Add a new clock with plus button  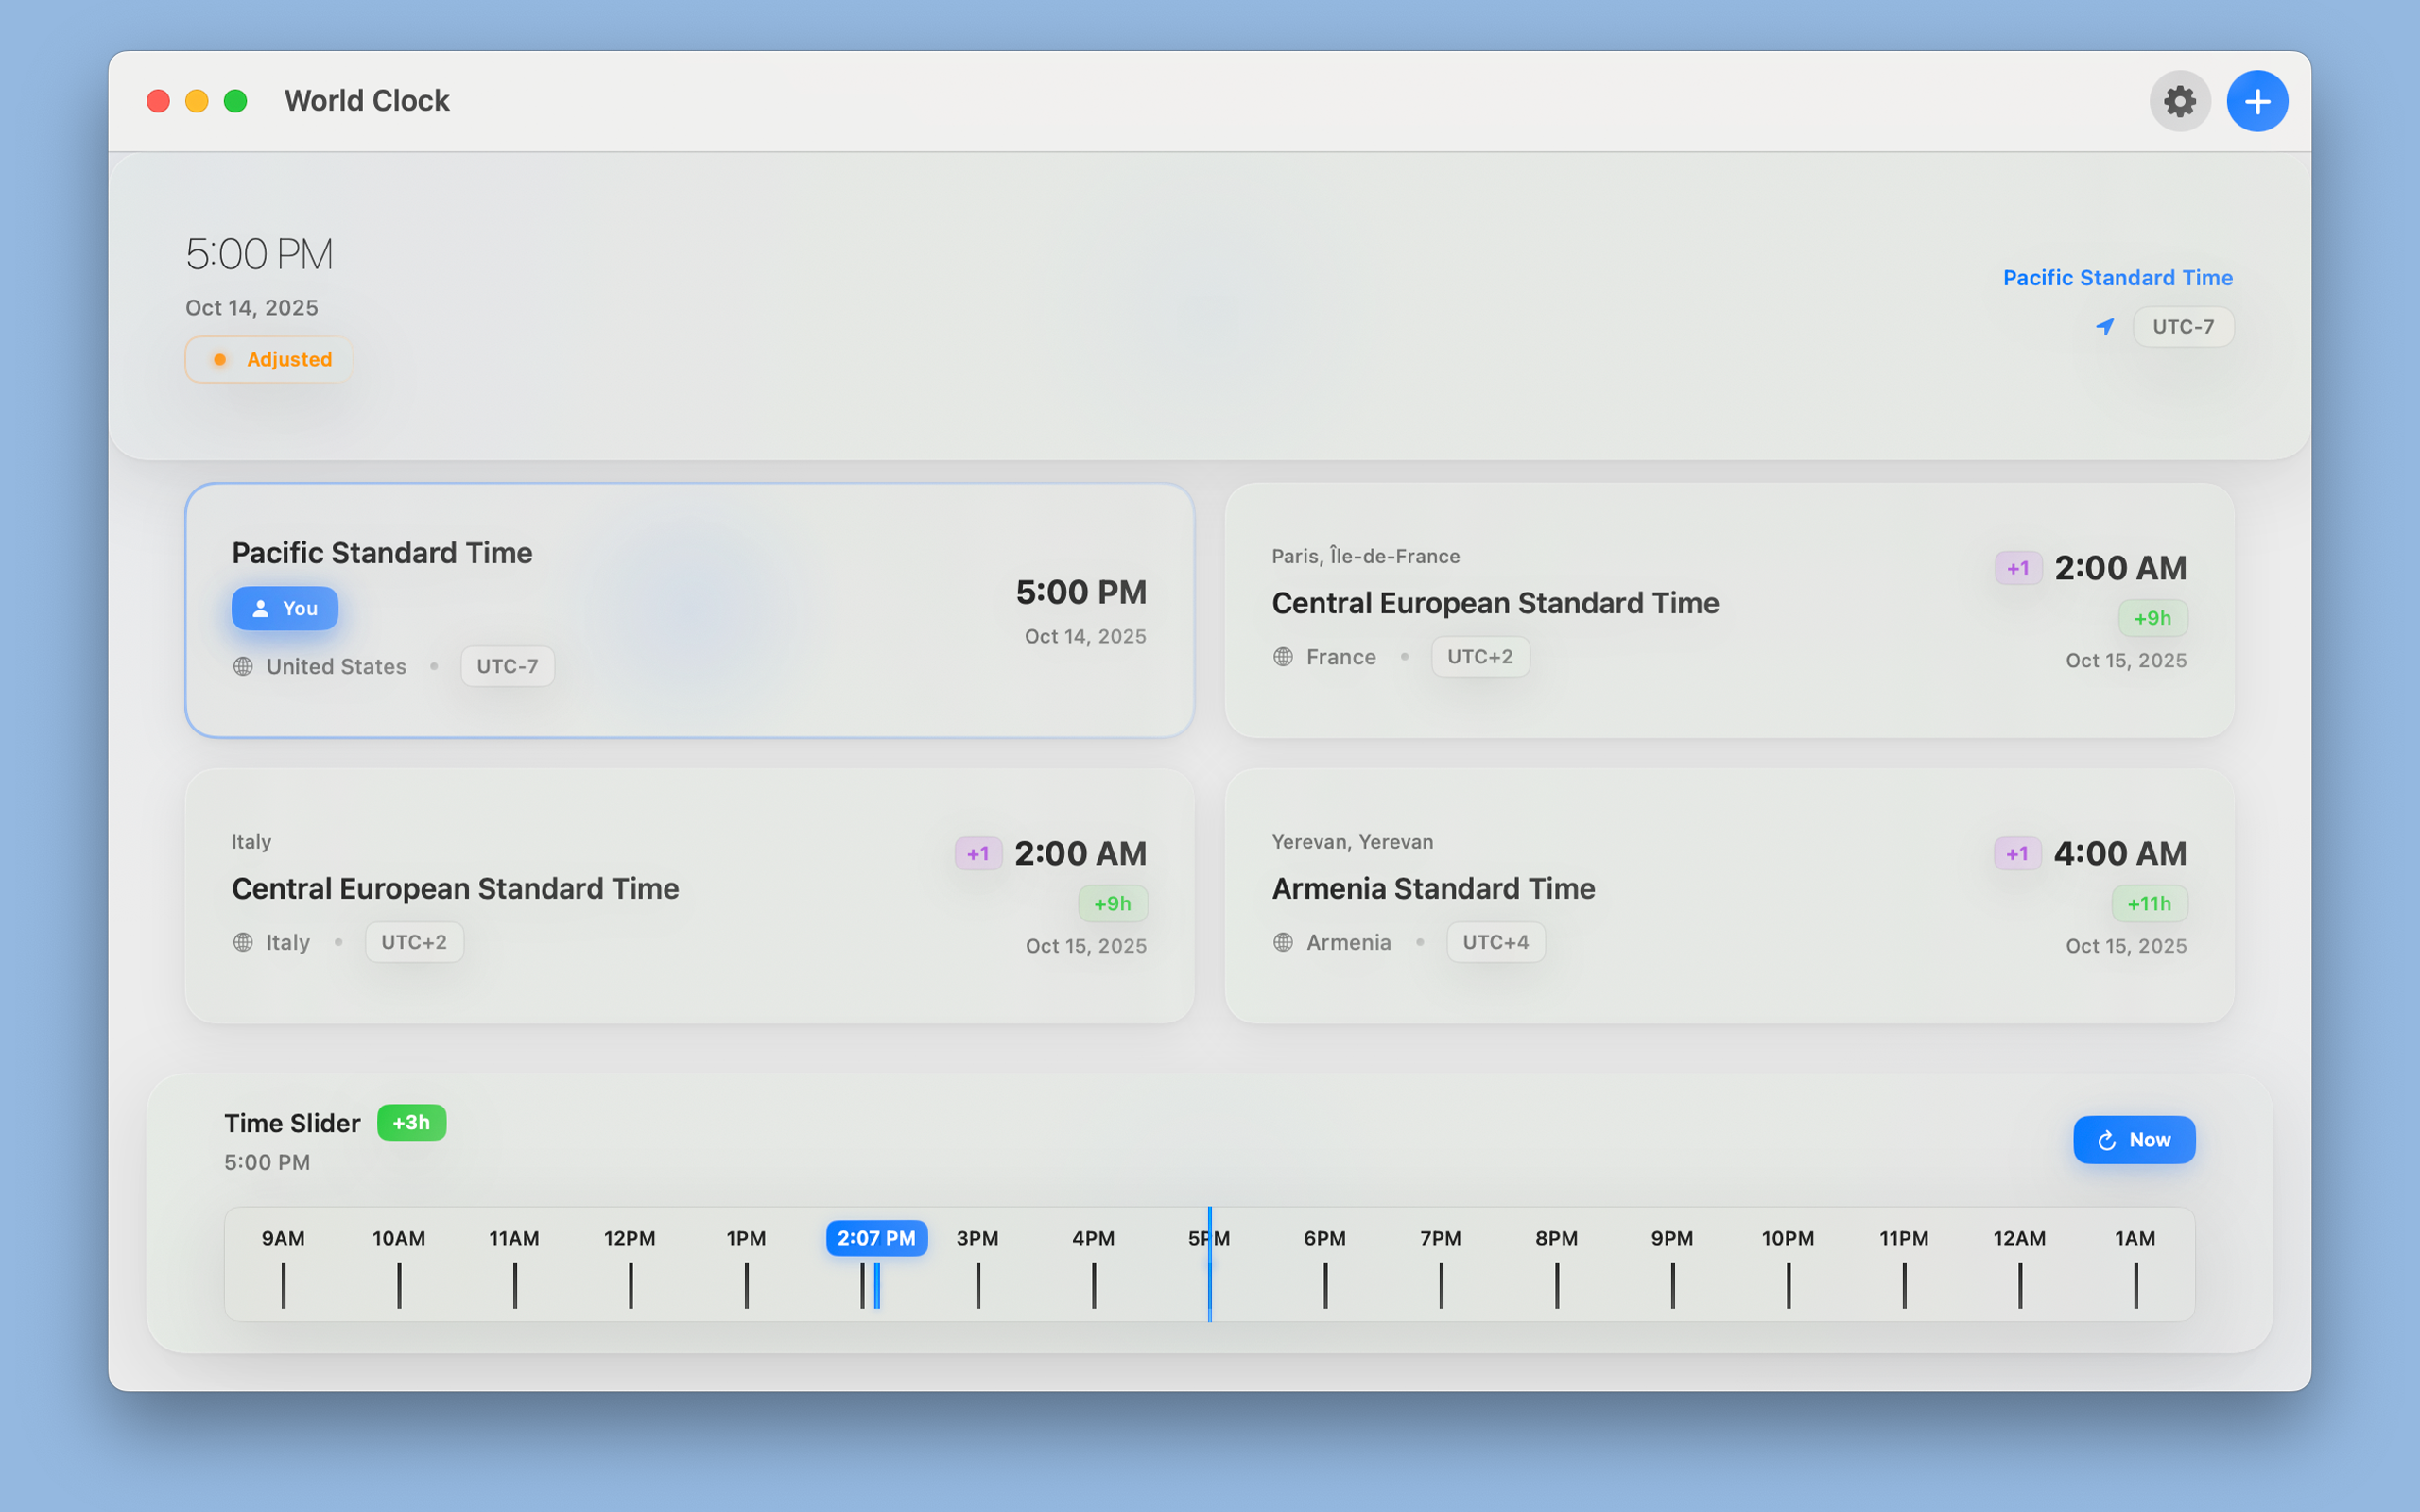click(2257, 101)
